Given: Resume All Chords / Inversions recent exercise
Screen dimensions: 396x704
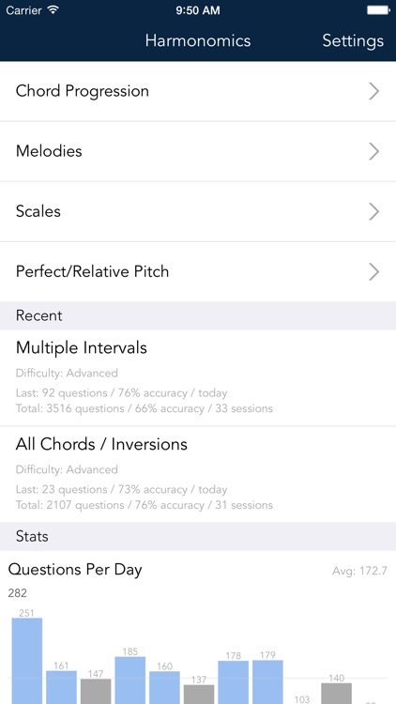Looking at the screenshot, I should [198, 474].
